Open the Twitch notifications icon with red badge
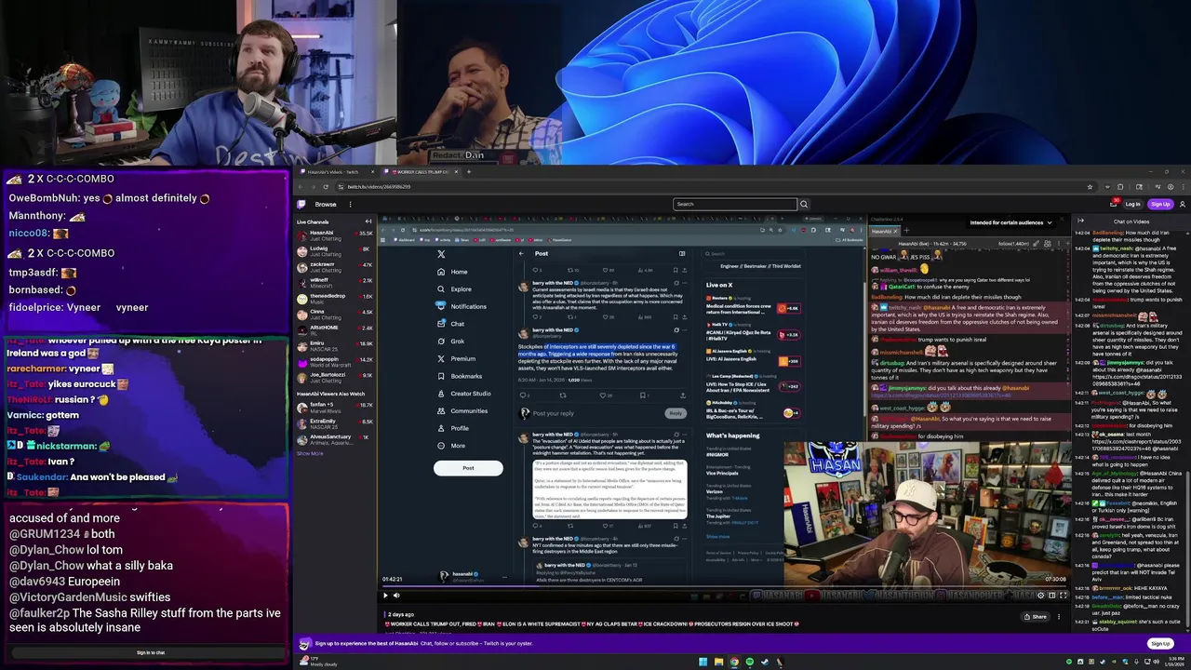 tap(1116, 203)
